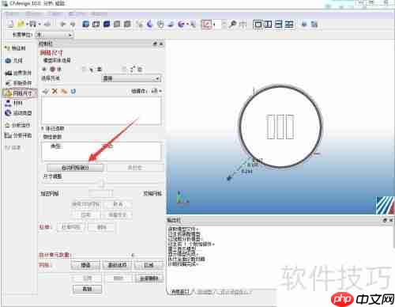The height and width of the screenshot is (307, 395).
Task: Click the size adjustment slider handle
Action: (x=102, y=183)
